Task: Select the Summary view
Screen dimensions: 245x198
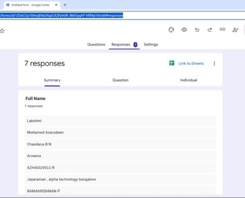Action: point(52,80)
